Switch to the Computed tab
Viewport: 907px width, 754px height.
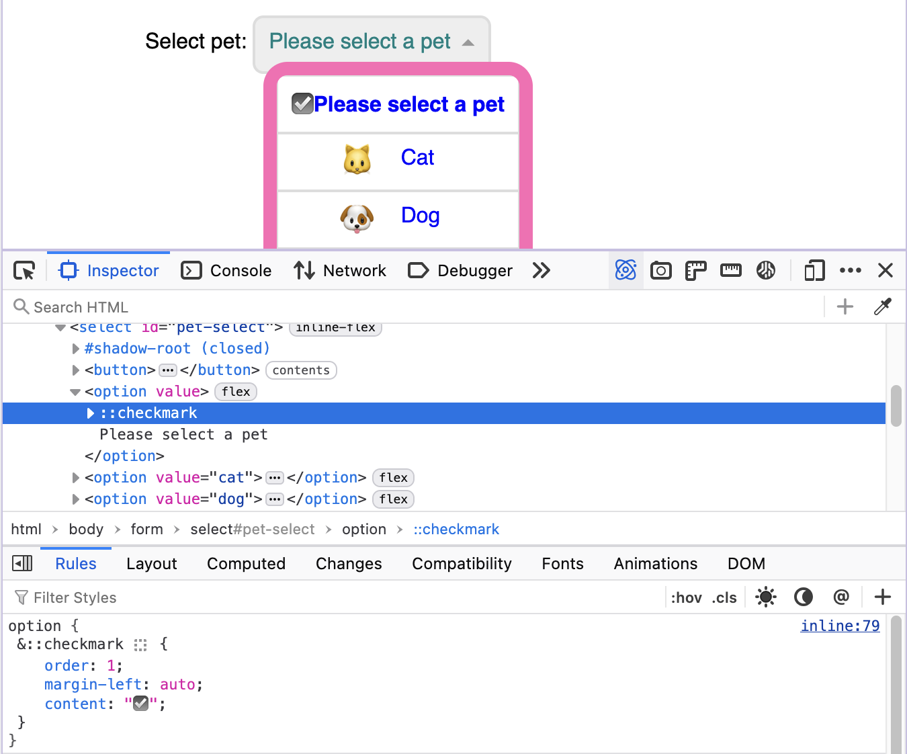tap(246, 564)
